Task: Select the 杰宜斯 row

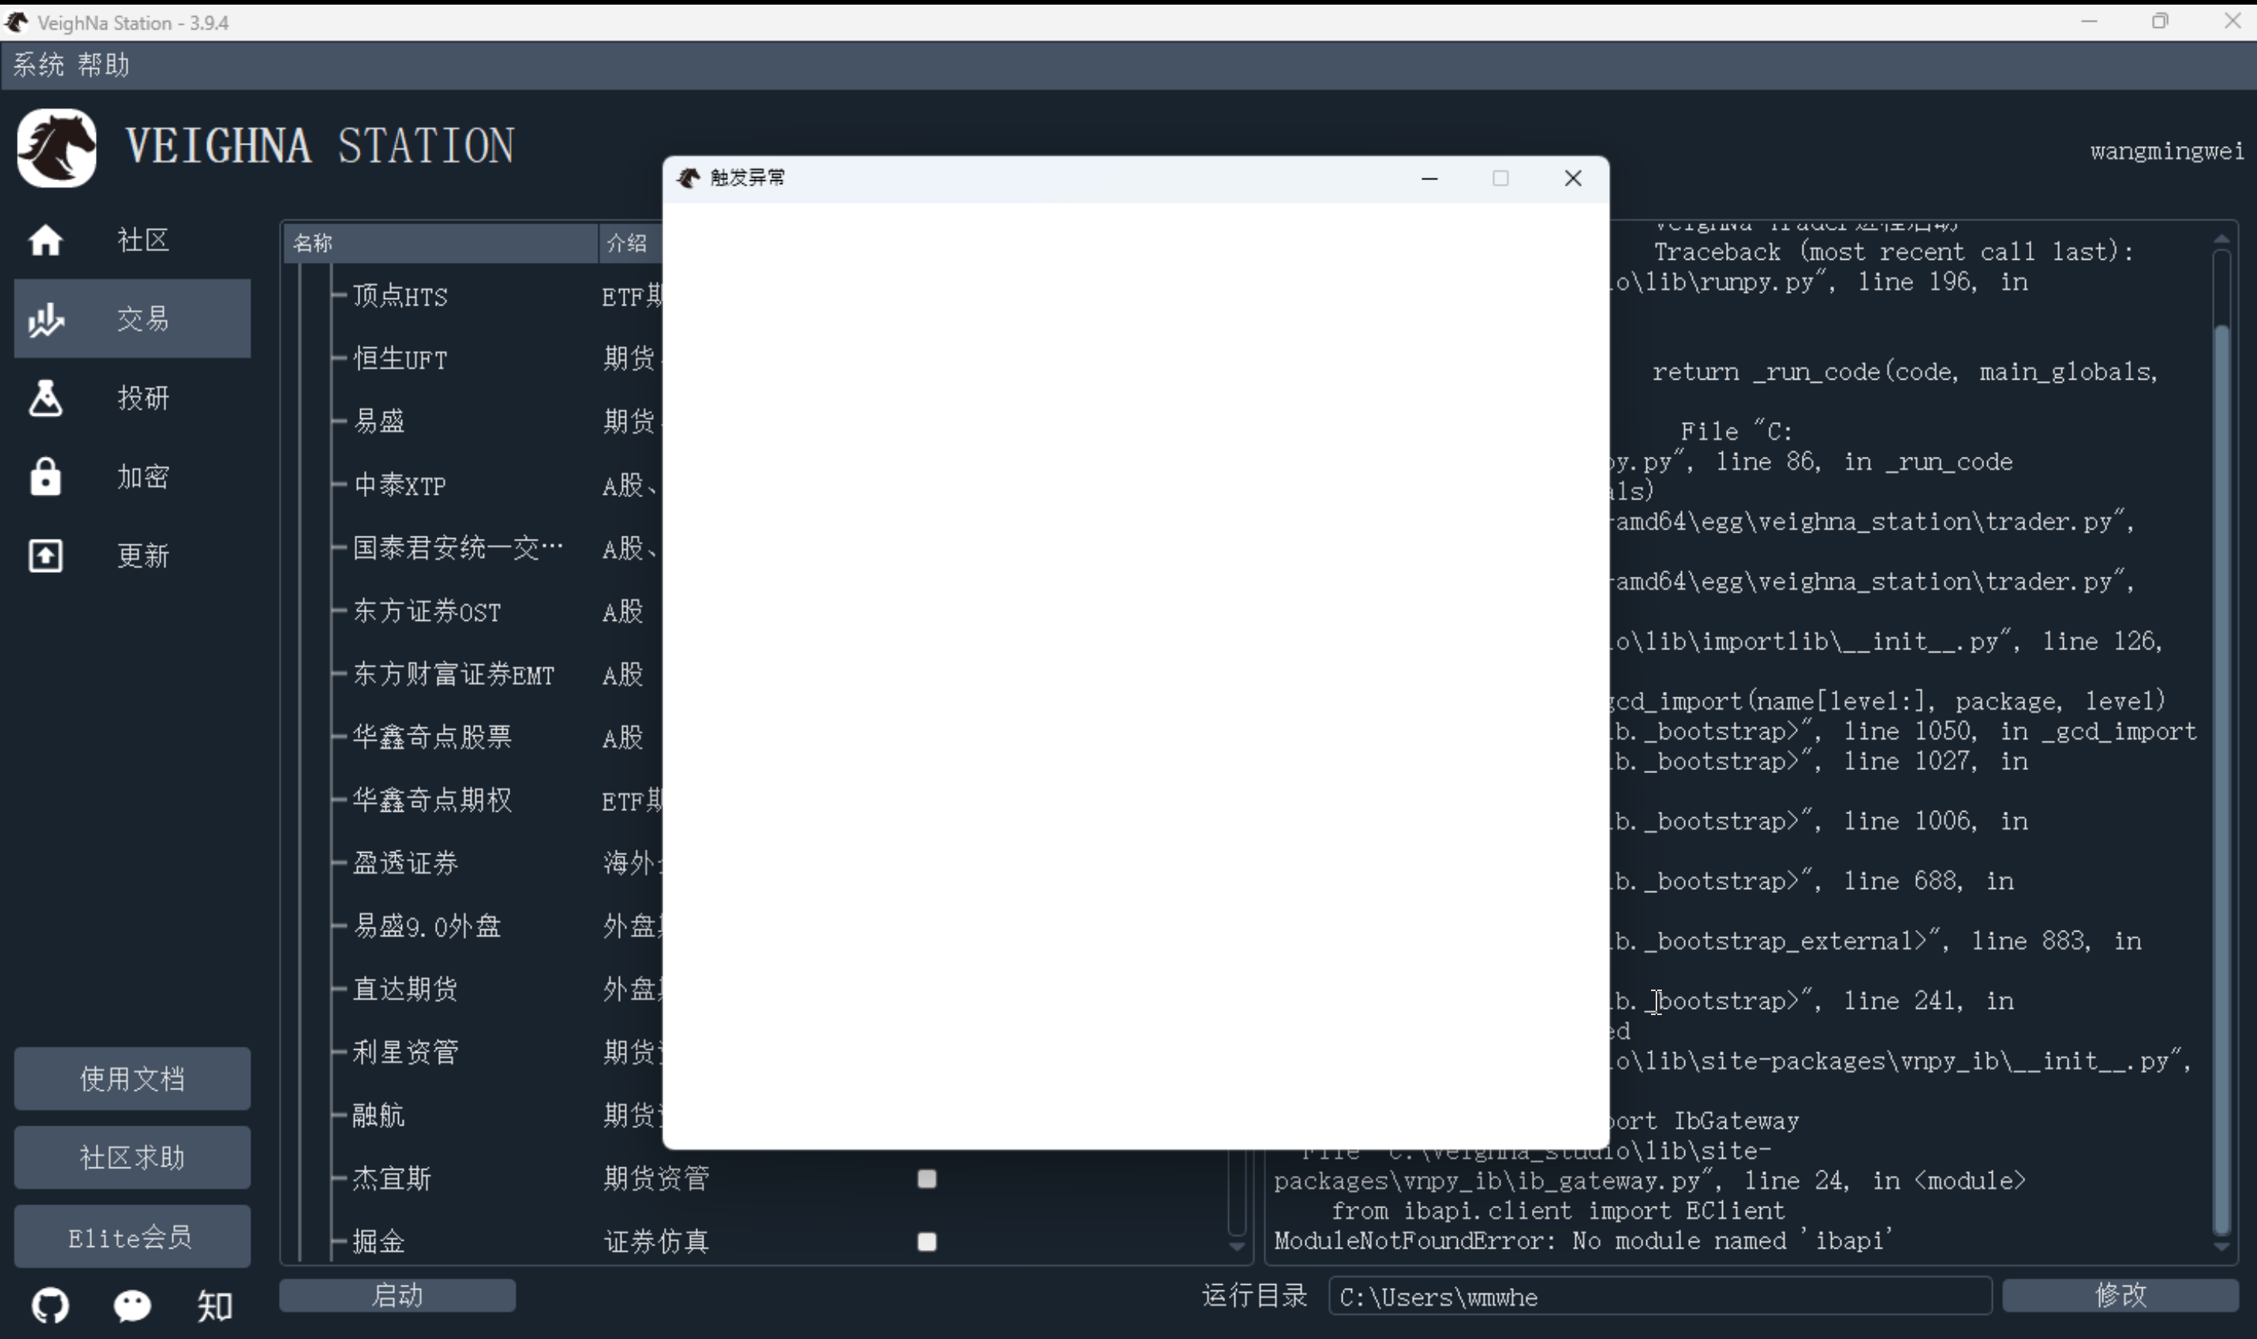Action: click(393, 1179)
